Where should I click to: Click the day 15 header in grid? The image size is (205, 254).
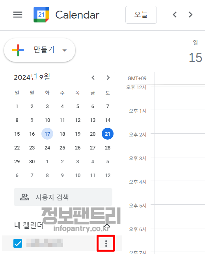click(196, 58)
